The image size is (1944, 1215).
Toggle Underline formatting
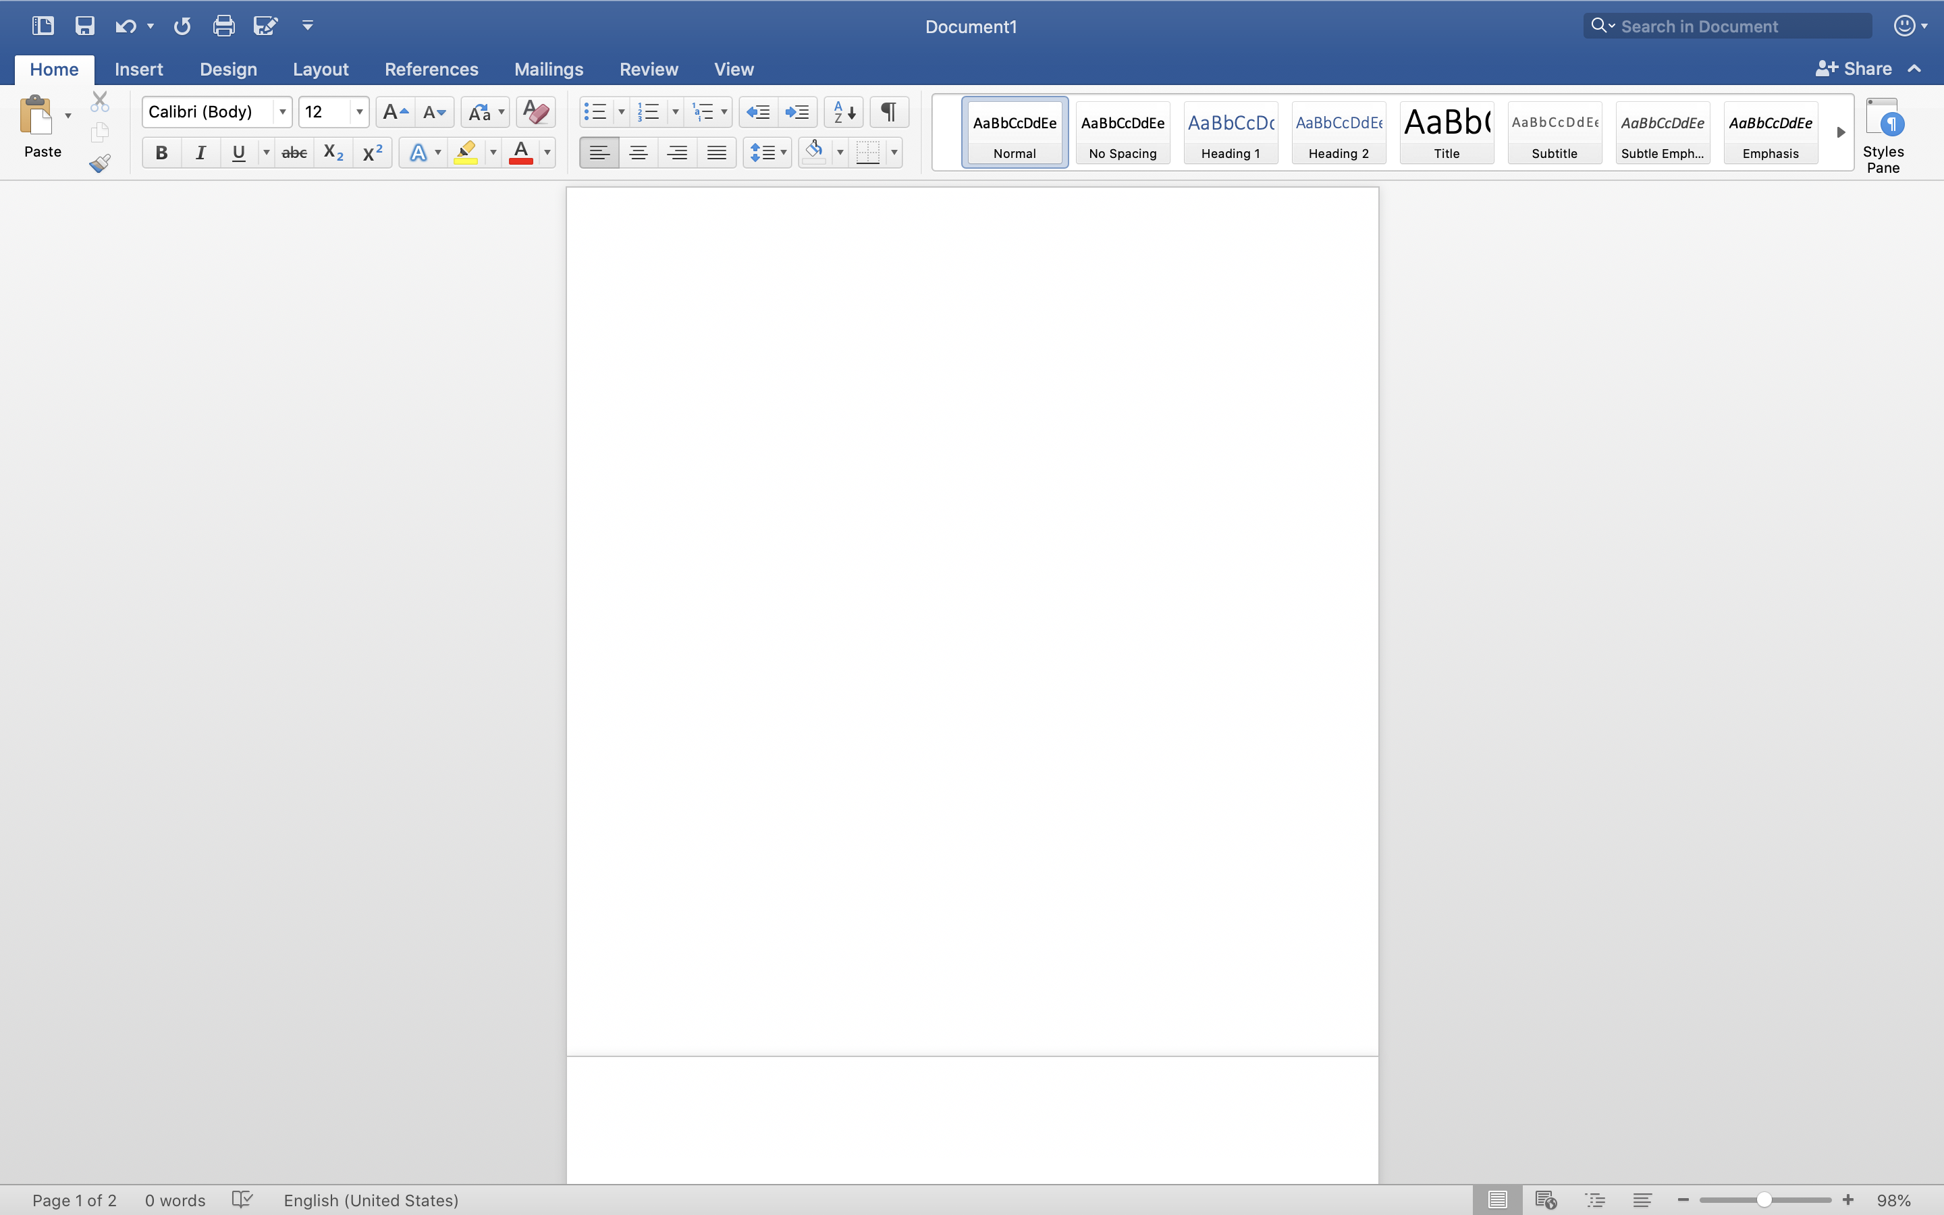238,152
